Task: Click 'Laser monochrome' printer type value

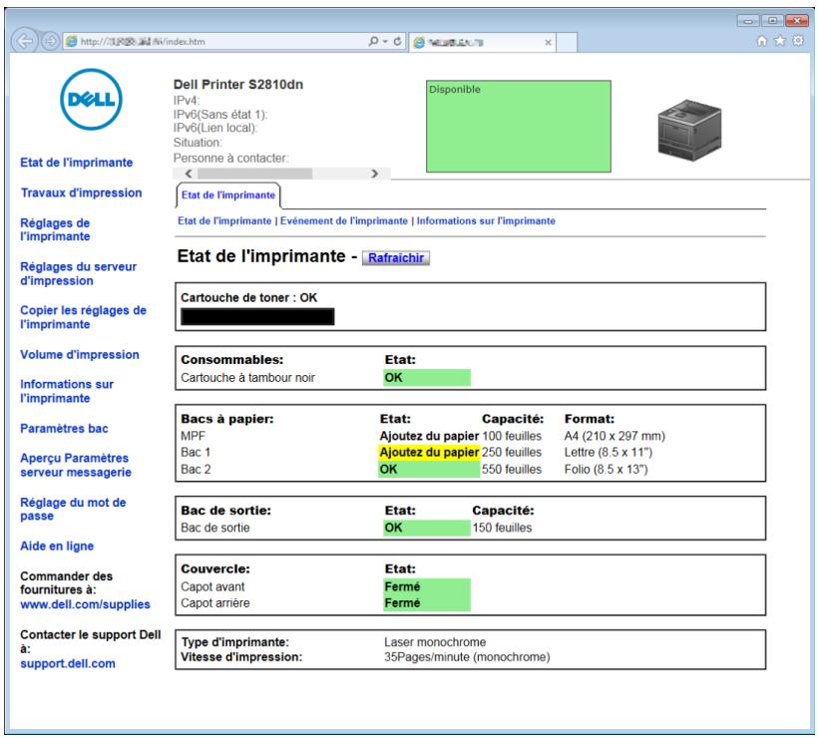Action: [435, 642]
